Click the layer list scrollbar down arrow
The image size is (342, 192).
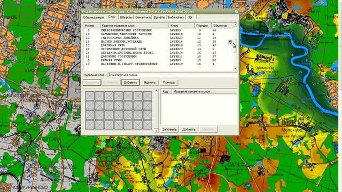(235, 69)
